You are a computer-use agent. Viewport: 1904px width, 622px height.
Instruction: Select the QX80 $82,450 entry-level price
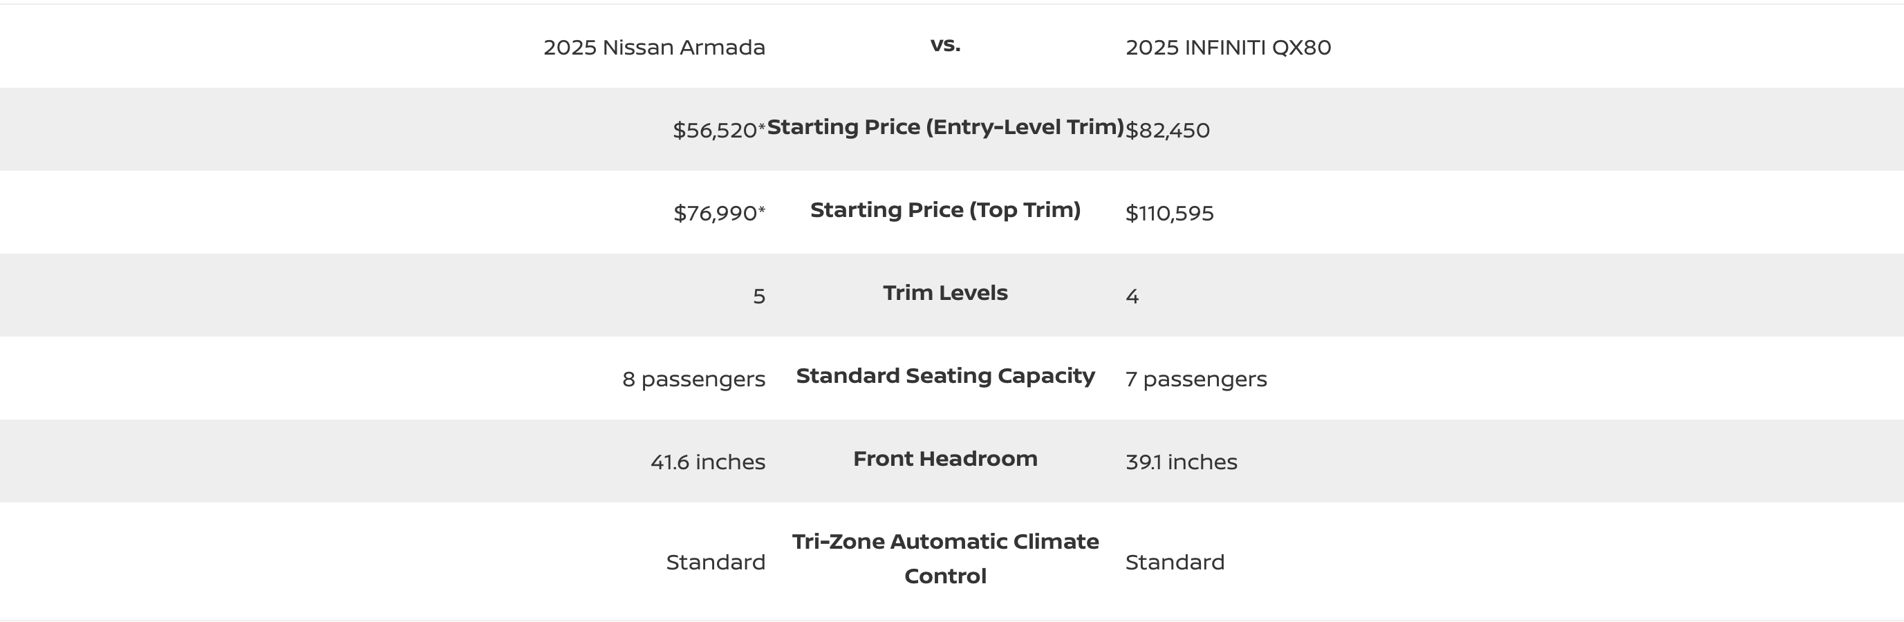click(x=1167, y=130)
